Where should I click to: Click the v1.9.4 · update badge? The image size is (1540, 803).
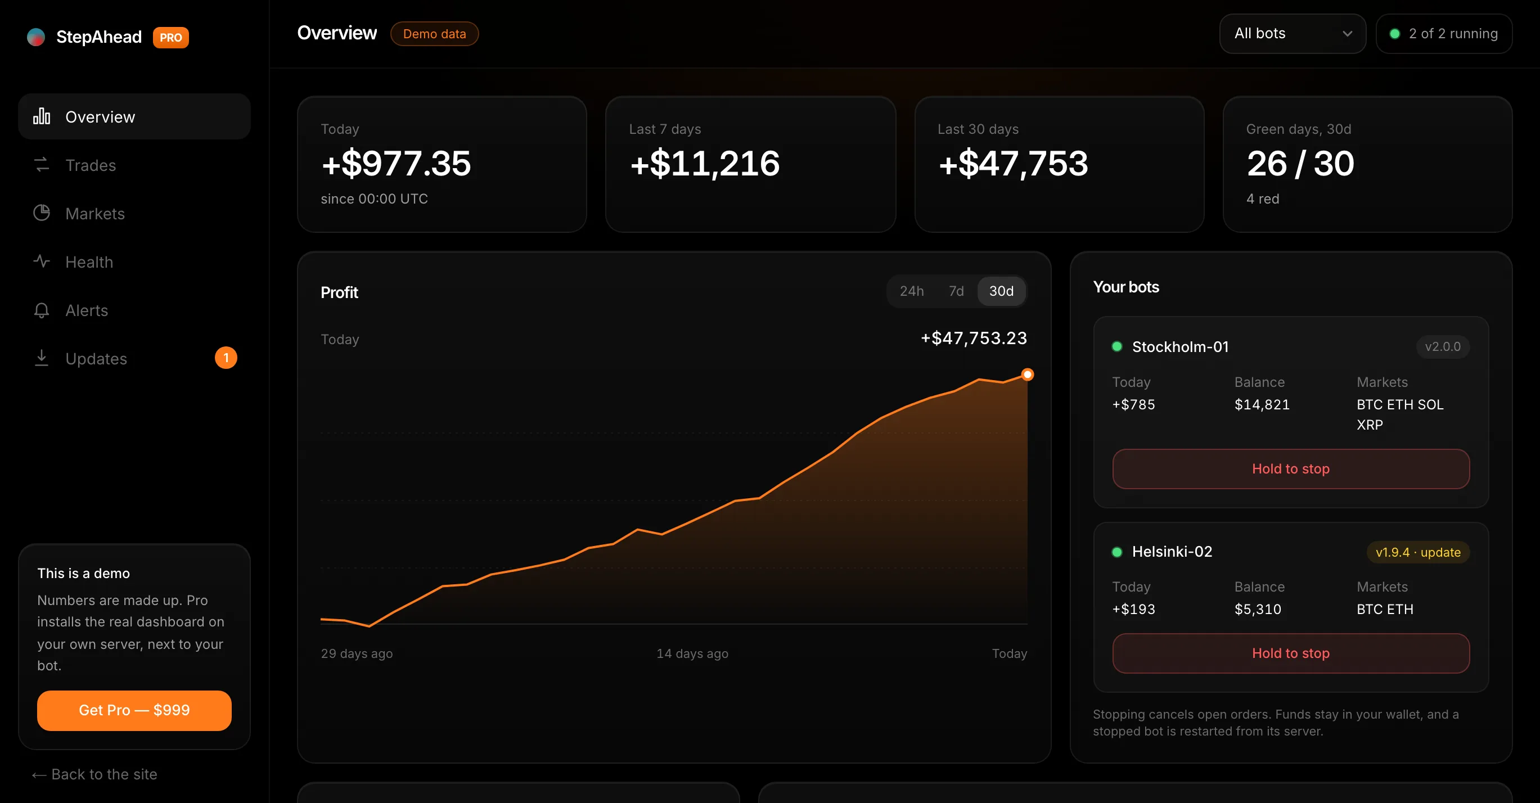[x=1418, y=552]
